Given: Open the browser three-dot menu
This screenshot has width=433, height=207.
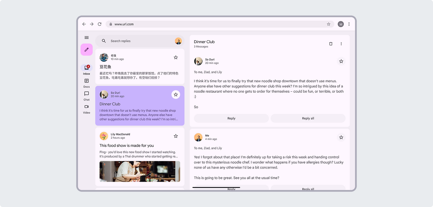Looking at the screenshot, I should tap(349, 24).
